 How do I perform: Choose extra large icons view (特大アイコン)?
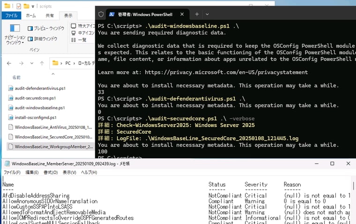(x=74, y=26)
